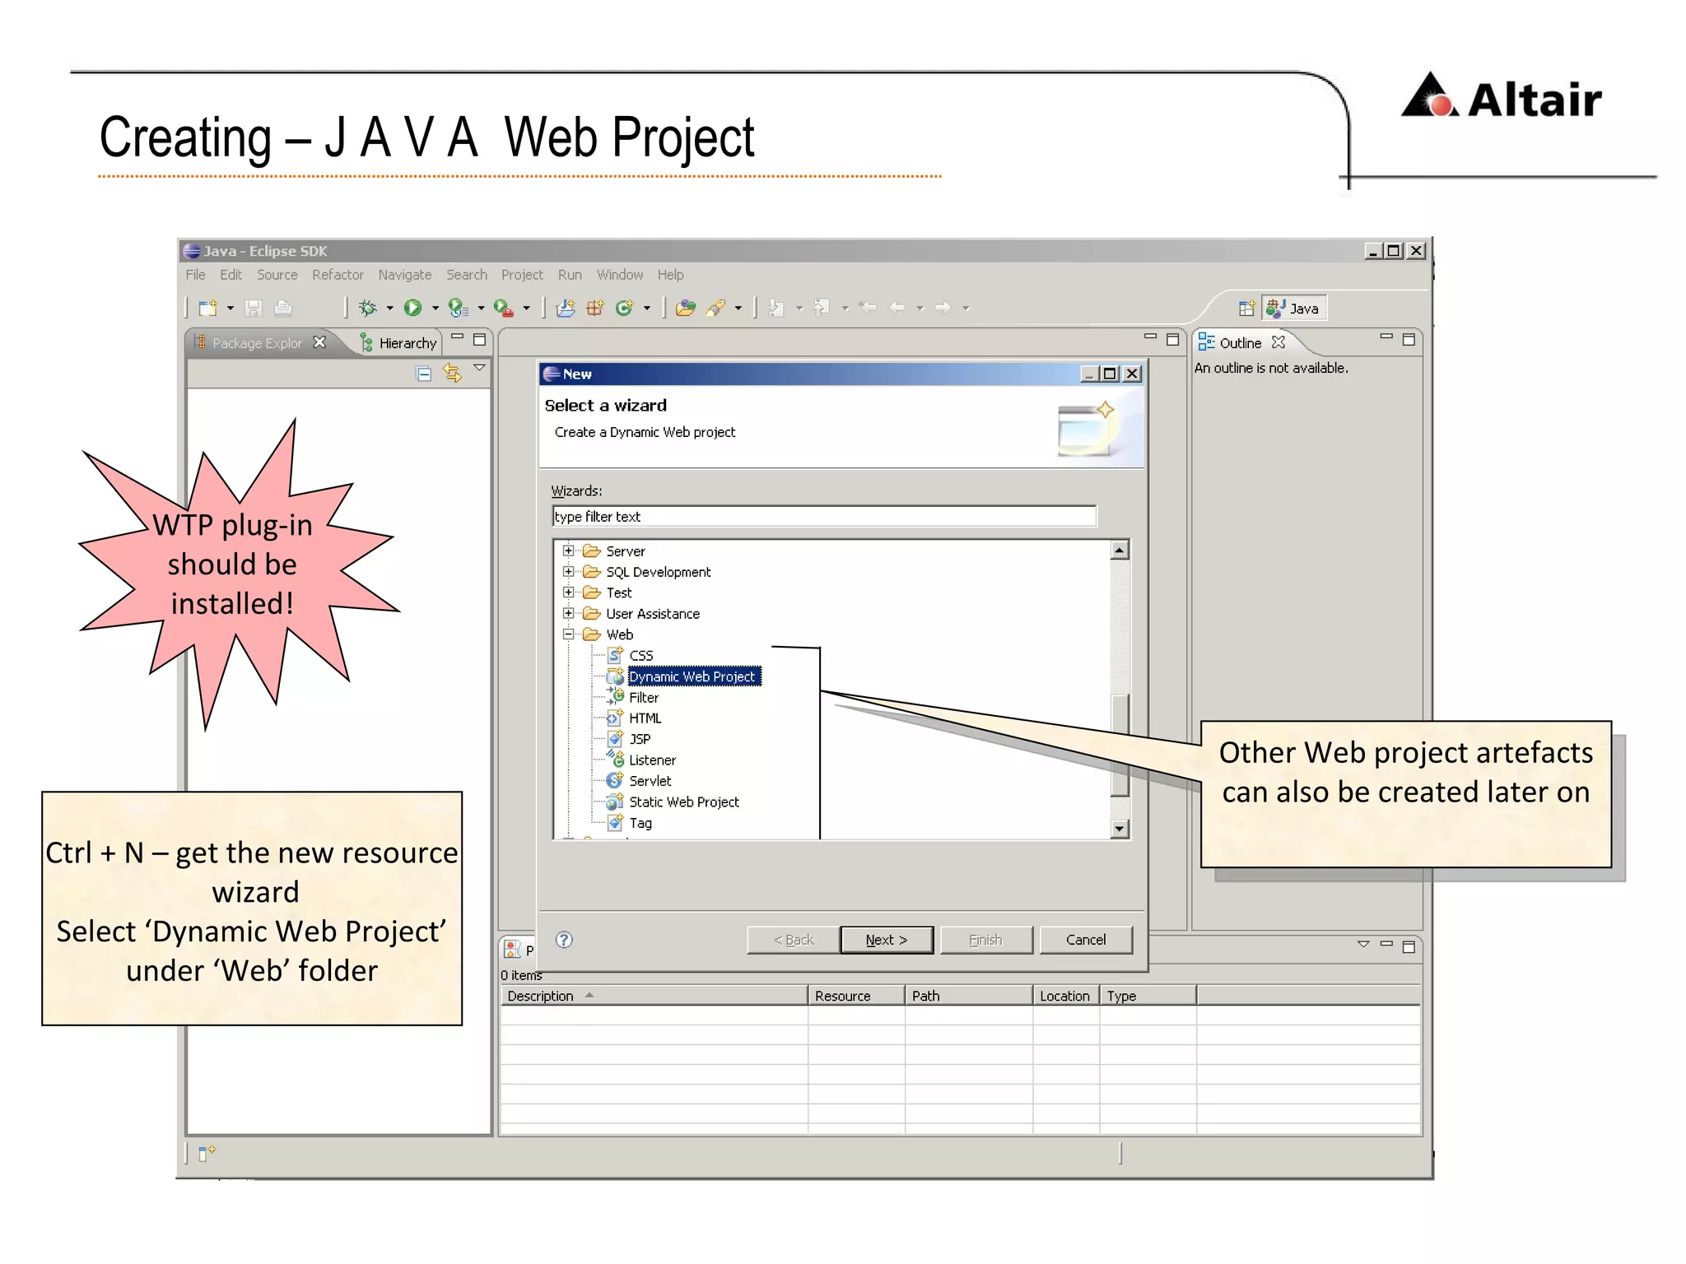Image resolution: width=1686 pixels, height=1264 pixels.
Task: Click the Print toolbar icon
Action: [x=282, y=308]
